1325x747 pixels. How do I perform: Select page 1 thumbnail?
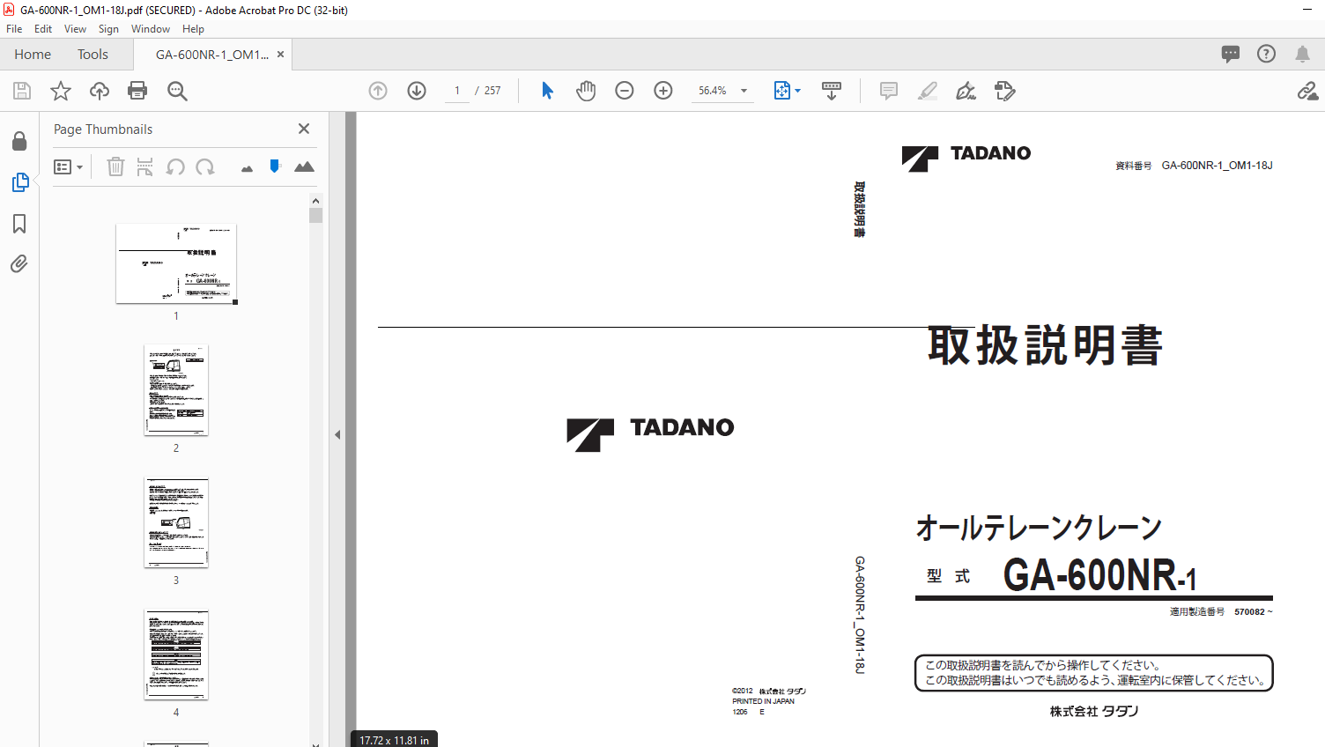[176, 263]
